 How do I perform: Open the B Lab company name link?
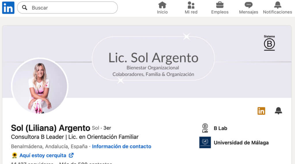pos(220,128)
